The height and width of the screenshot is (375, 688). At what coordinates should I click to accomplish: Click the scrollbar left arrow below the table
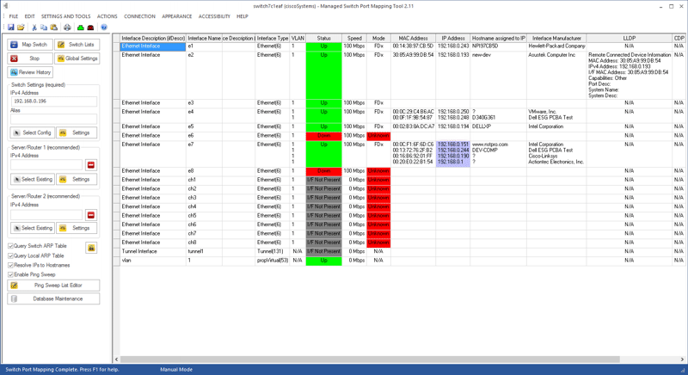click(116, 360)
